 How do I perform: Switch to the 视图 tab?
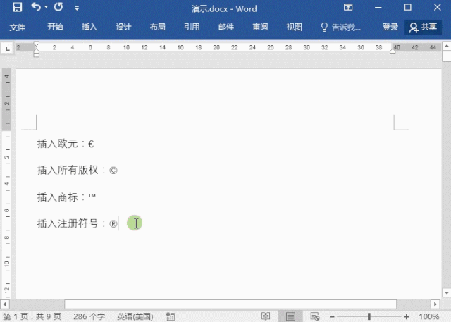[x=295, y=27]
